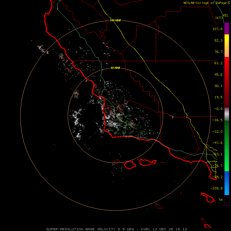Click the TH label beside color bar
The width and height of the screenshot is (231, 231).
[x=220, y=200]
